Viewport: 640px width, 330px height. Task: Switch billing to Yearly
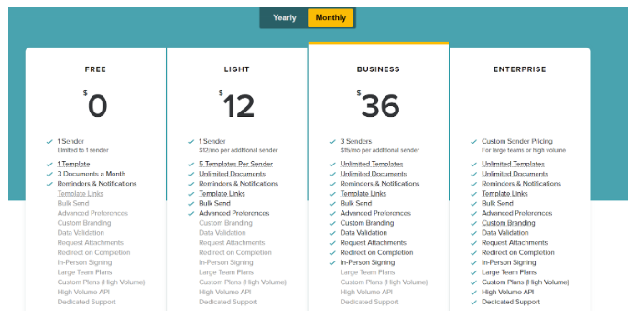point(285,18)
